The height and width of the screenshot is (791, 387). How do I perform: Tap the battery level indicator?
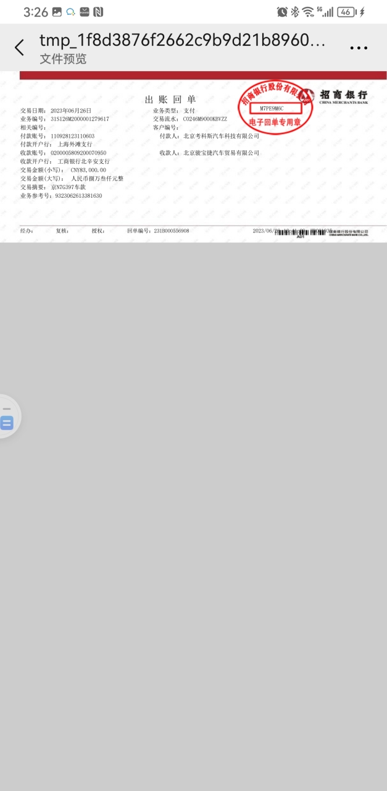[346, 12]
